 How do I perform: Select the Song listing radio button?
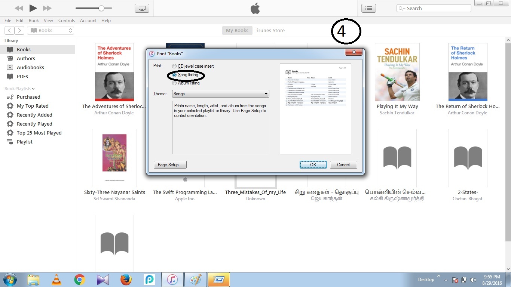click(x=174, y=75)
